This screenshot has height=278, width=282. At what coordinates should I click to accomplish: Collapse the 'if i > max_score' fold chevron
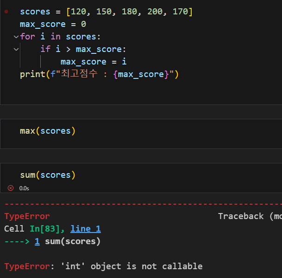point(16,49)
